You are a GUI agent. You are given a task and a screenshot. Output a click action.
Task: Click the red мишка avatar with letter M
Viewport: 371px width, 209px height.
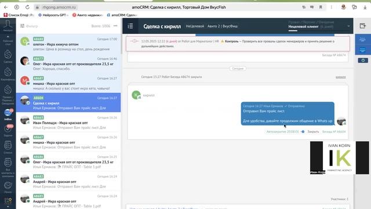coord(24,81)
